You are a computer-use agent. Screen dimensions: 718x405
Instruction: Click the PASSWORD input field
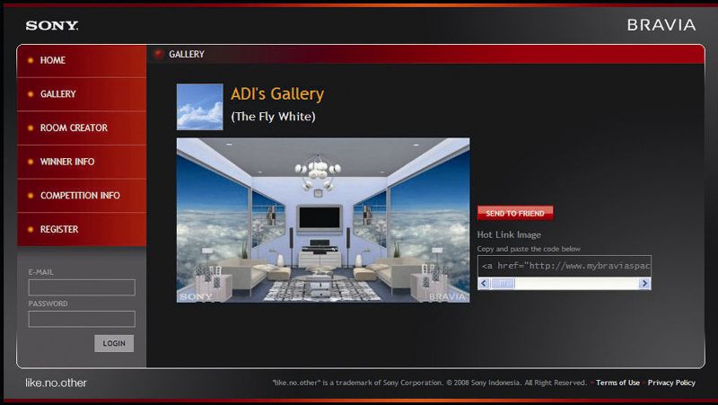tap(82, 319)
